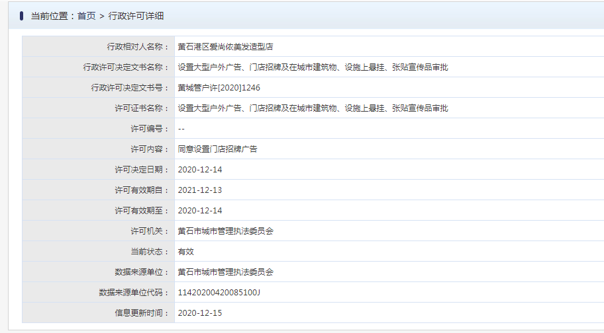Click the 数据来源单位代码 label
The width and height of the screenshot is (604, 333).
click(x=134, y=293)
